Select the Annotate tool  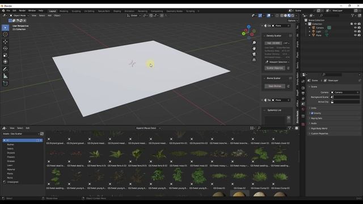(x=5, y=69)
